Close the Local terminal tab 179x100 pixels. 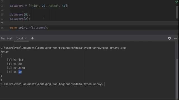25,38
